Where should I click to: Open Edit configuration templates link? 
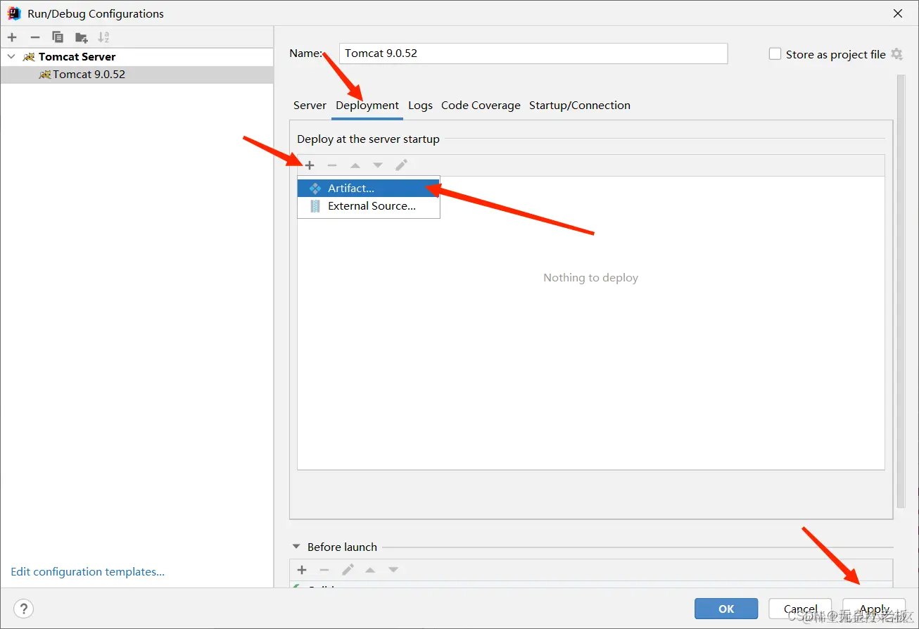[87, 572]
